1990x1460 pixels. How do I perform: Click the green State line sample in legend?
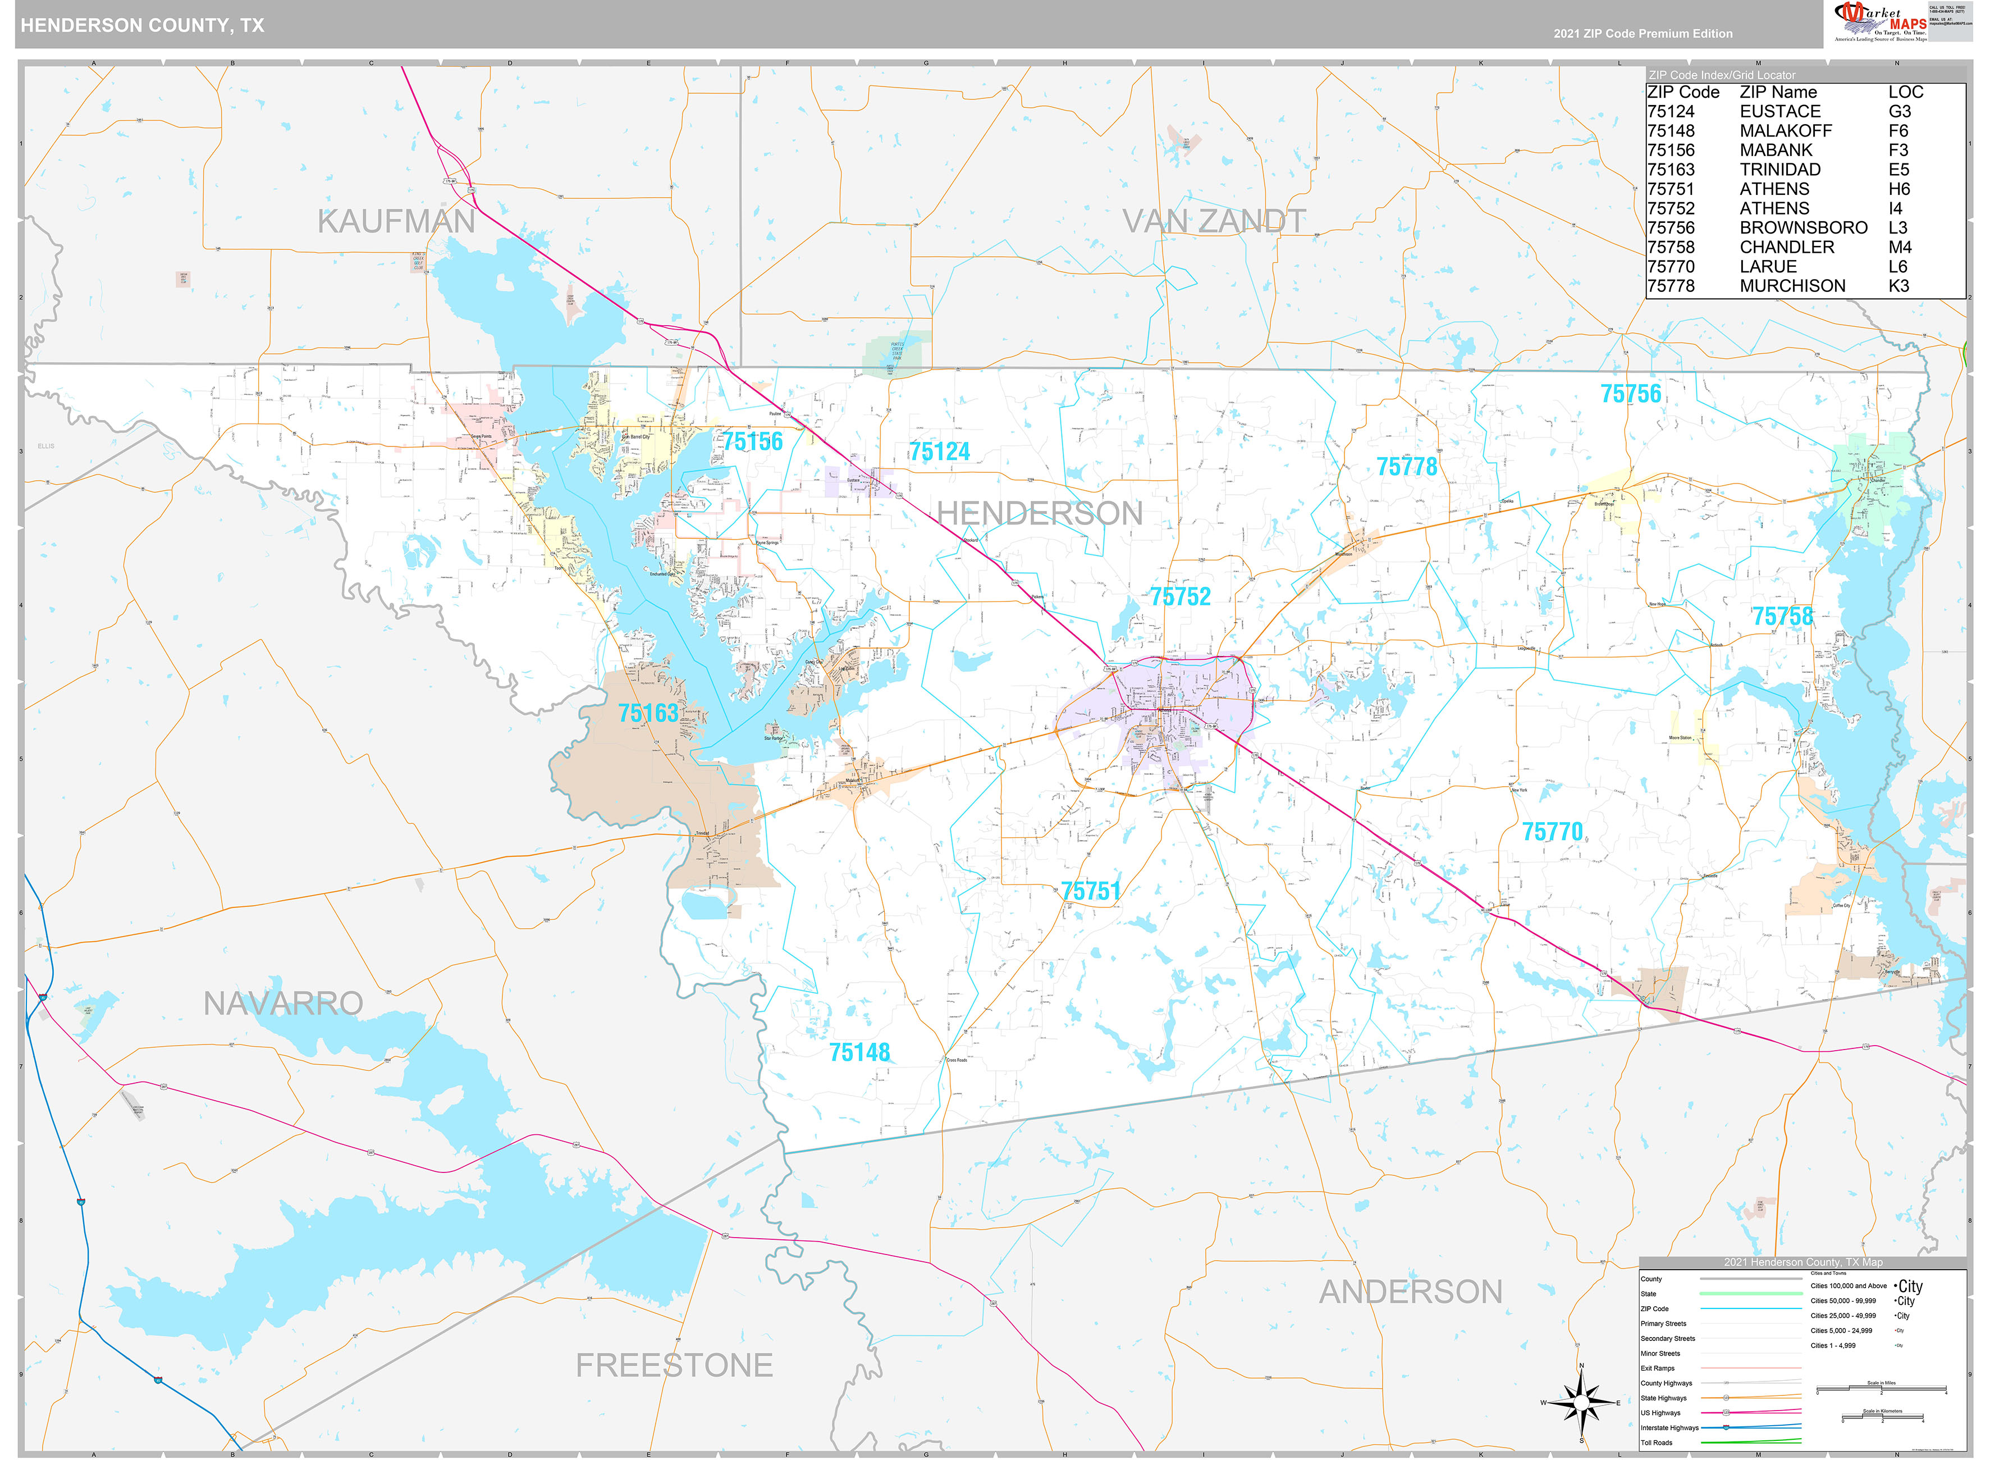click(x=1751, y=1294)
